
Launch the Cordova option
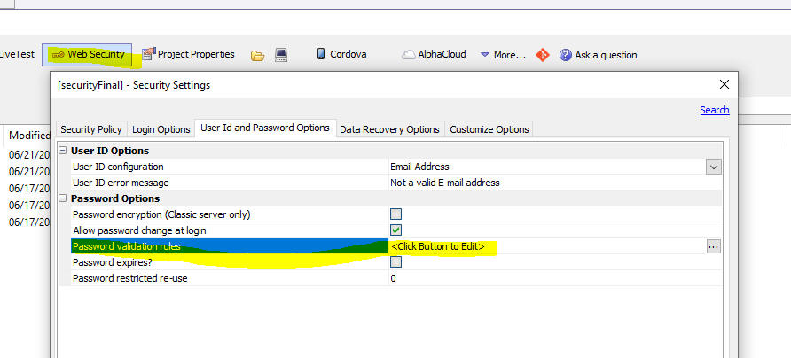point(341,54)
